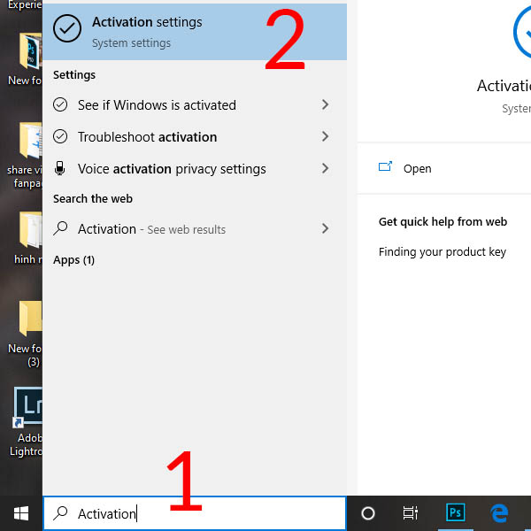Click the microphone icon for Voice activation
Viewport: 531px width, 531px height.
[x=60, y=168]
